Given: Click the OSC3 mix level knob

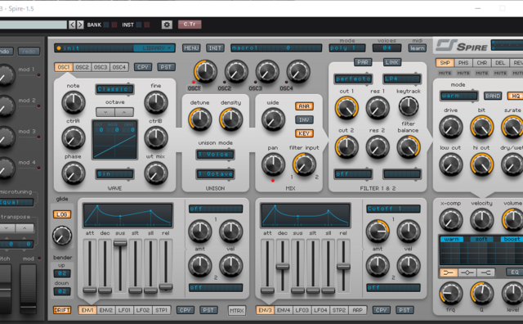Looking at the screenshot, I should coord(267,71).
